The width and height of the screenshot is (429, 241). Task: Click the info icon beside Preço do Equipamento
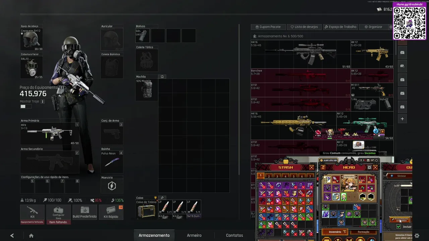(61, 87)
